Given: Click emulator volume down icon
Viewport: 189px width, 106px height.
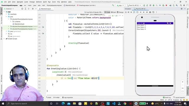Looking at the screenshot, I should pyautogui.click(x=131, y=12).
